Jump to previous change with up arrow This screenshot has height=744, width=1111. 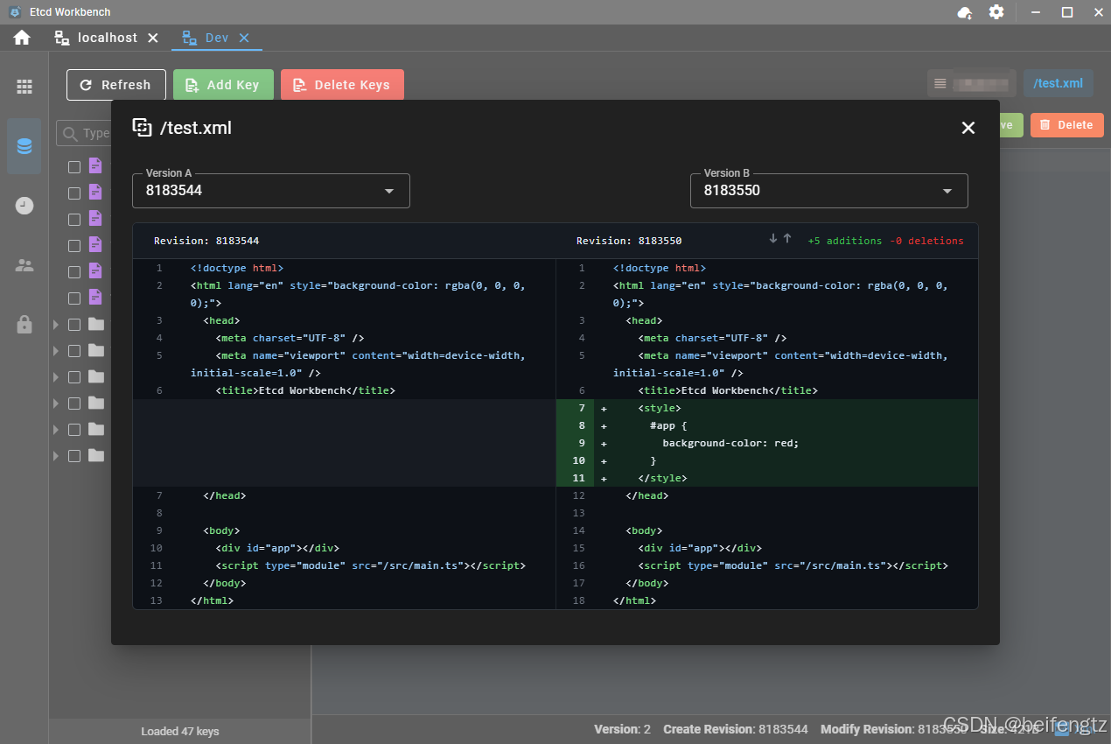[786, 239]
